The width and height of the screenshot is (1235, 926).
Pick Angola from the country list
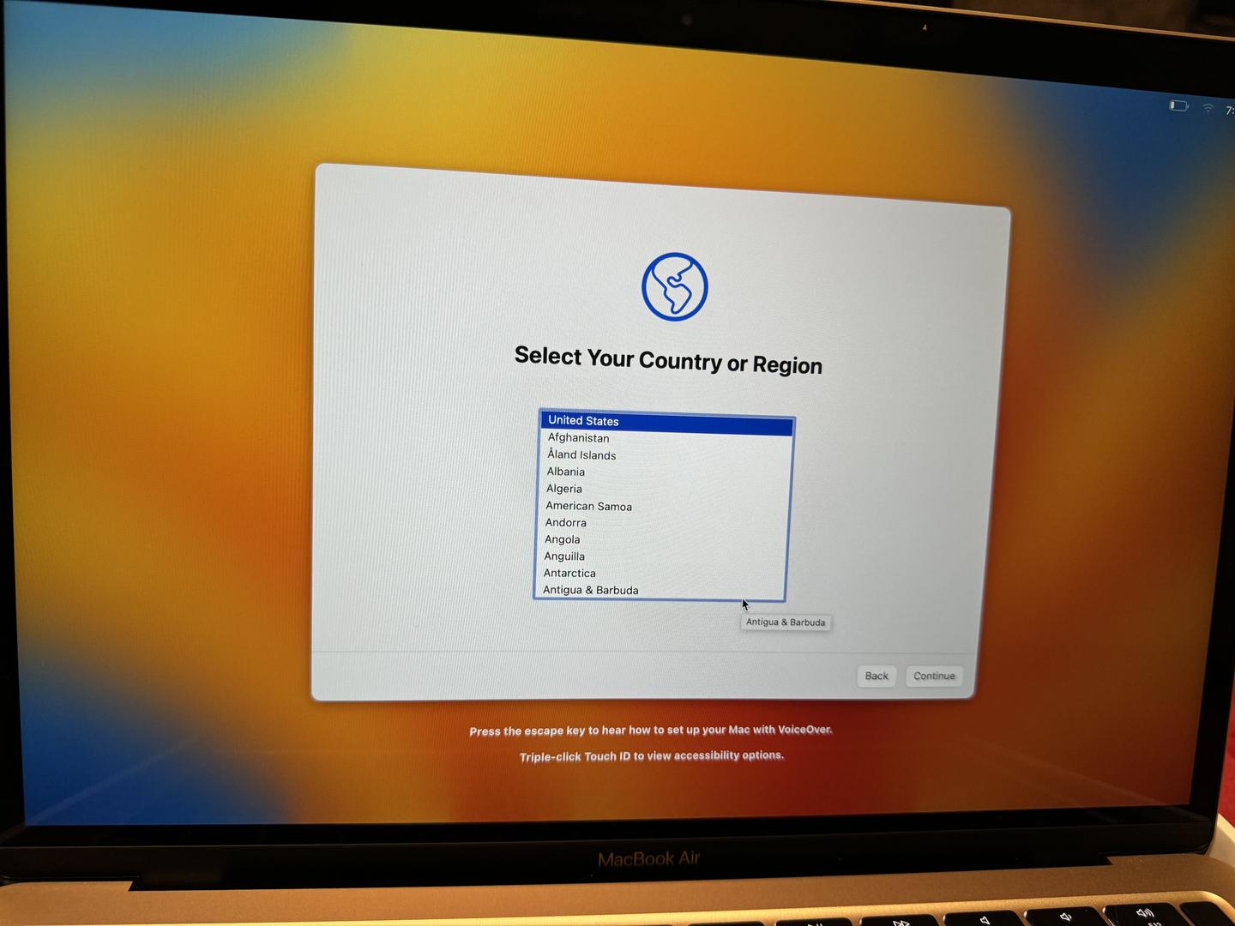pos(660,540)
